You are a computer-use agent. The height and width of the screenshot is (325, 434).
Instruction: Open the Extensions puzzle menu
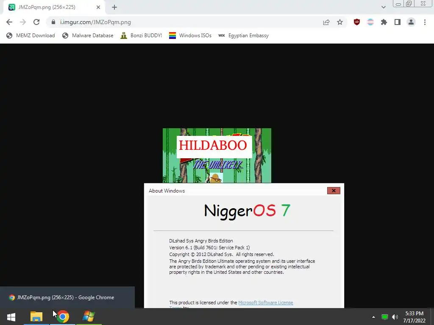(384, 22)
